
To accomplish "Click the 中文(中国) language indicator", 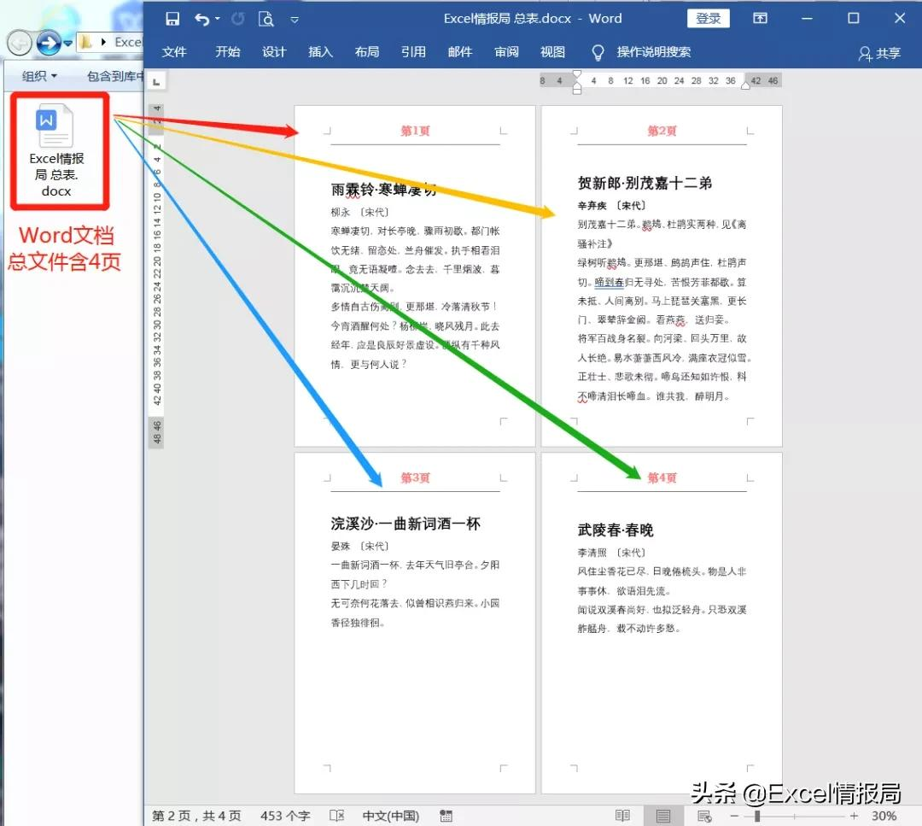I will click(391, 816).
